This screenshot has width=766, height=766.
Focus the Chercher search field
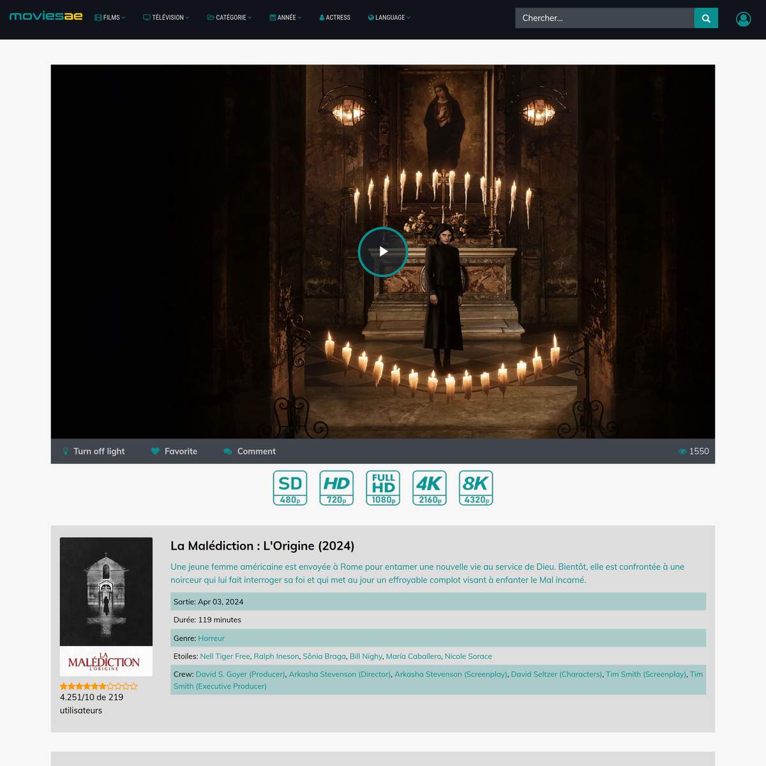point(605,18)
